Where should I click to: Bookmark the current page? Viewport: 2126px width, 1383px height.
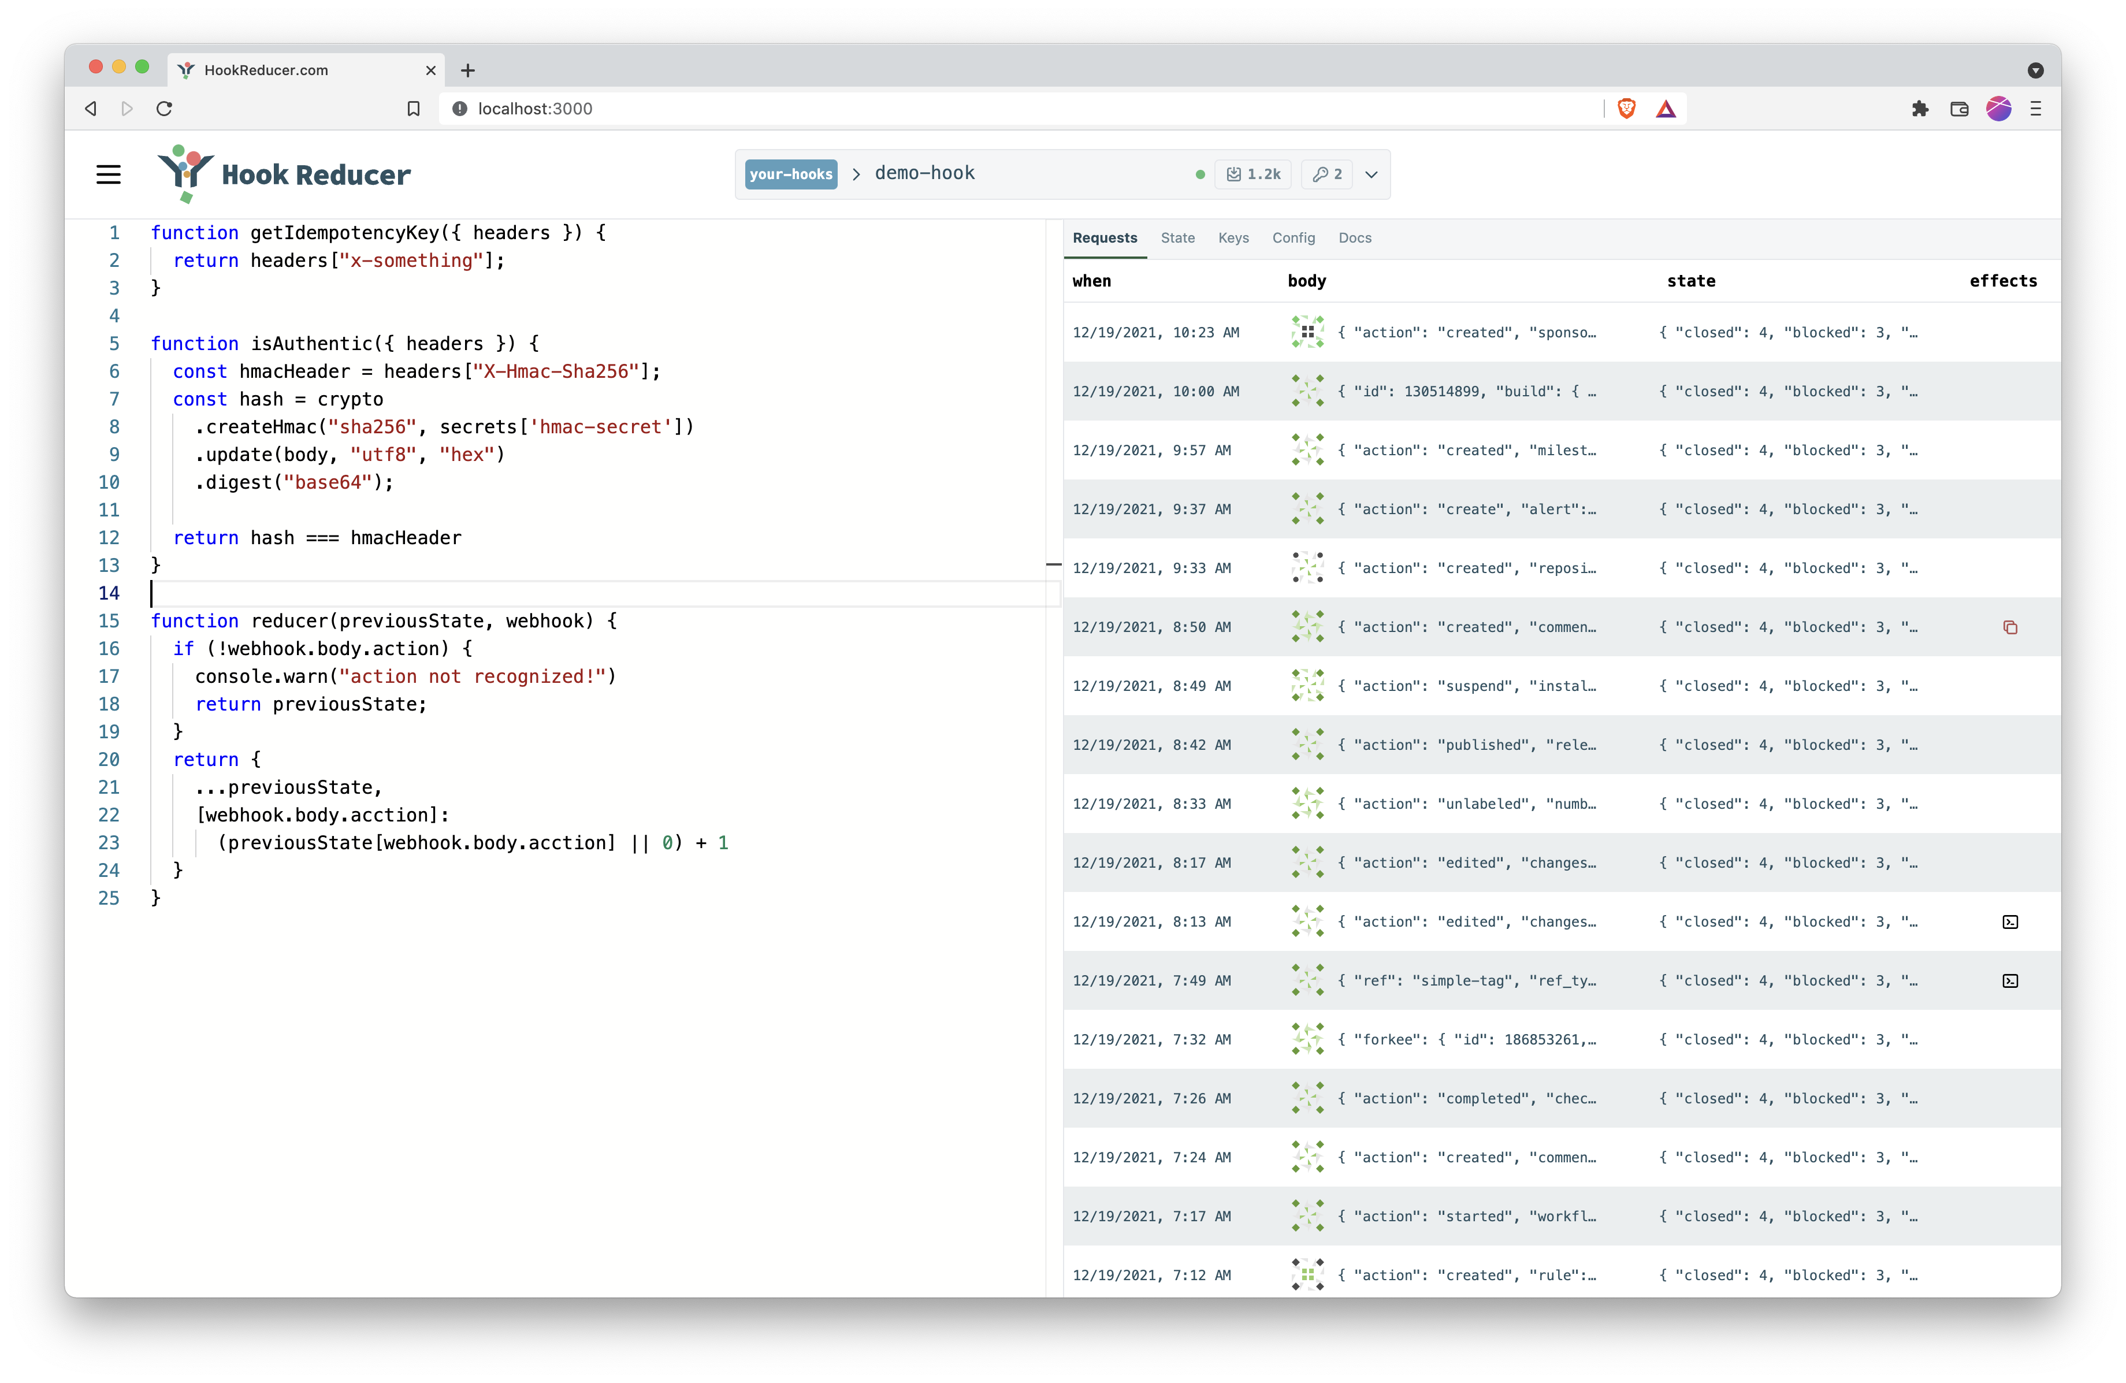click(412, 109)
